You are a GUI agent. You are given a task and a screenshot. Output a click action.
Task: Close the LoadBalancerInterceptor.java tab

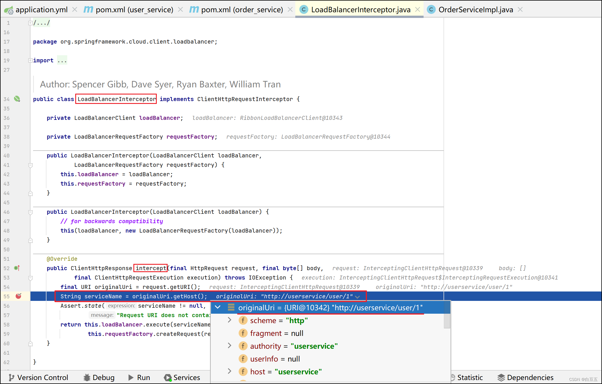(418, 10)
